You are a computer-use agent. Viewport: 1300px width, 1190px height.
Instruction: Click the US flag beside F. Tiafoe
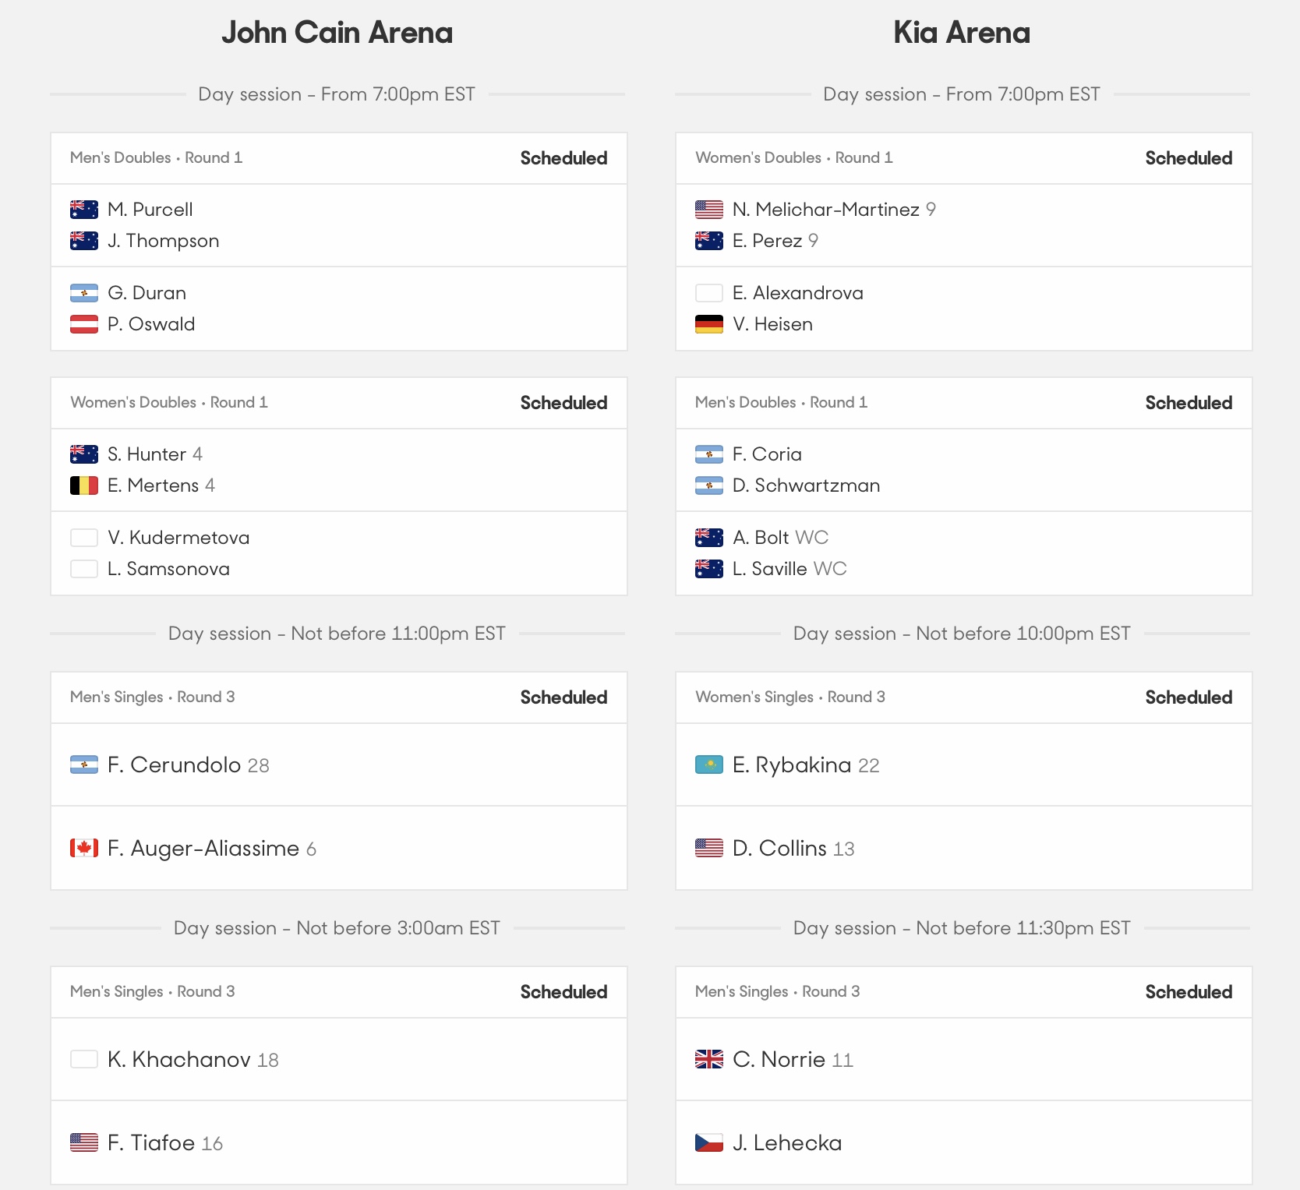(84, 1142)
